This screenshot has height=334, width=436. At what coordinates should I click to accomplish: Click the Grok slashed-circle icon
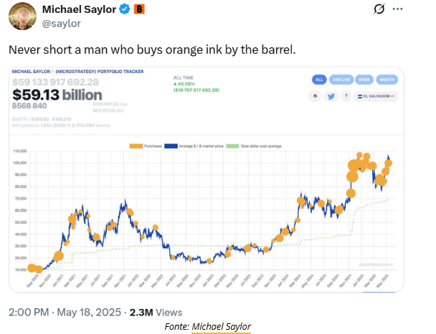click(379, 9)
